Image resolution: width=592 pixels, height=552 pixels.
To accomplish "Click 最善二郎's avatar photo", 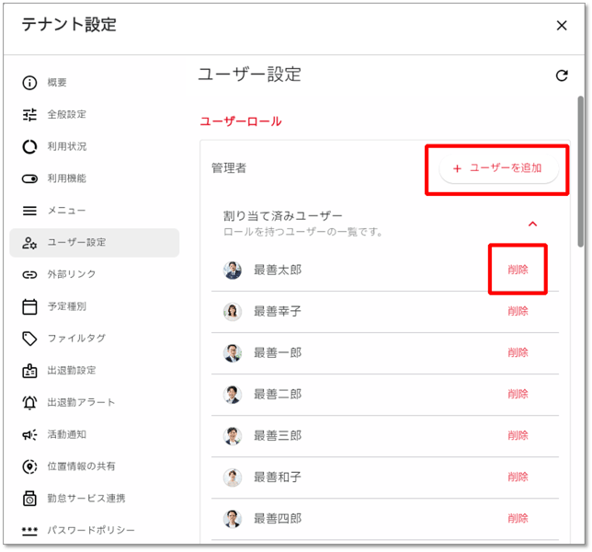I will pos(233,395).
